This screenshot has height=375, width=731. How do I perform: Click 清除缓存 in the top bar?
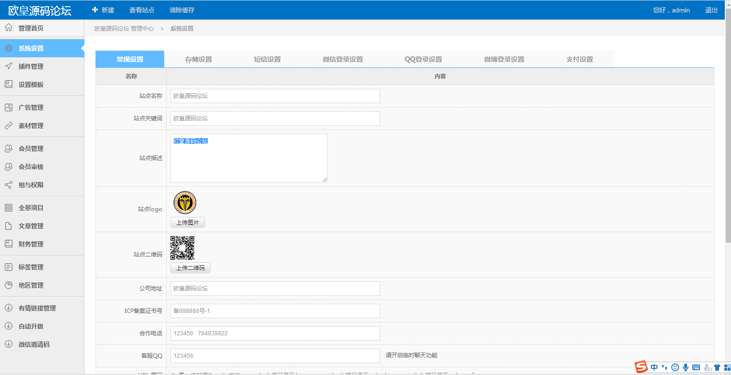[182, 10]
